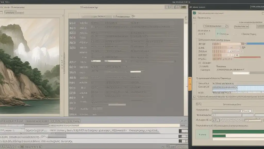Viewport: 264px width, 149px height.
Task: Click the header button above the painting
Action: (x=14, y=12)
